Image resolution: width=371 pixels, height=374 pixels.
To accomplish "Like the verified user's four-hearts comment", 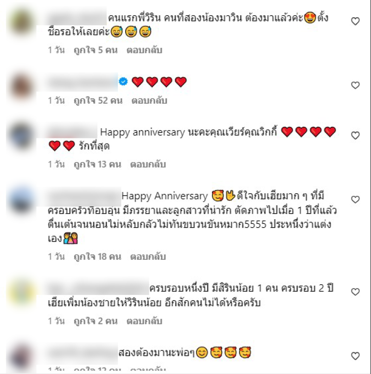I will click(355, 85).
